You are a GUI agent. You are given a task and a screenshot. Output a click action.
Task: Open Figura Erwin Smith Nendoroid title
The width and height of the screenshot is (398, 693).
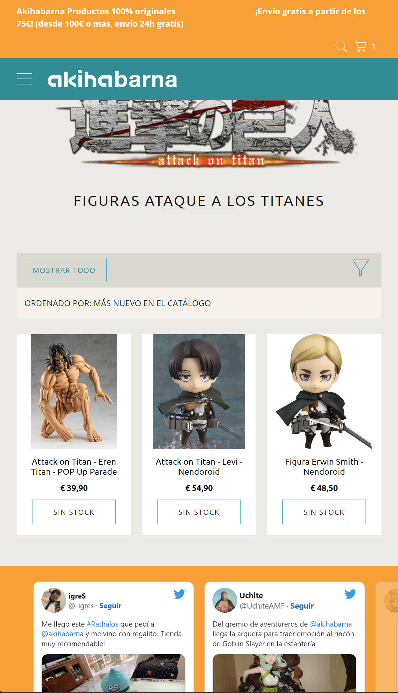(324, 467)
